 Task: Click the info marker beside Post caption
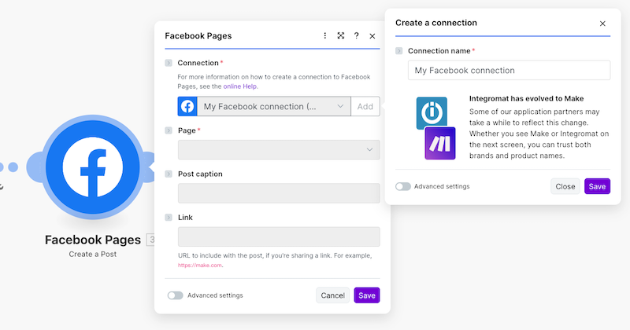click(x=169, y=174)
